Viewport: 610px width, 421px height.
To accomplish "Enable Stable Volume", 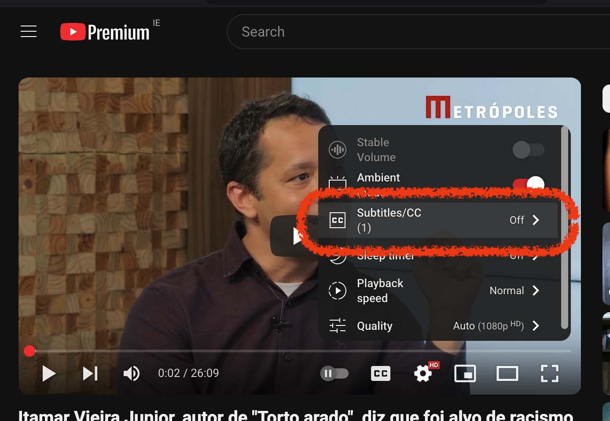I will click(529, 150).
